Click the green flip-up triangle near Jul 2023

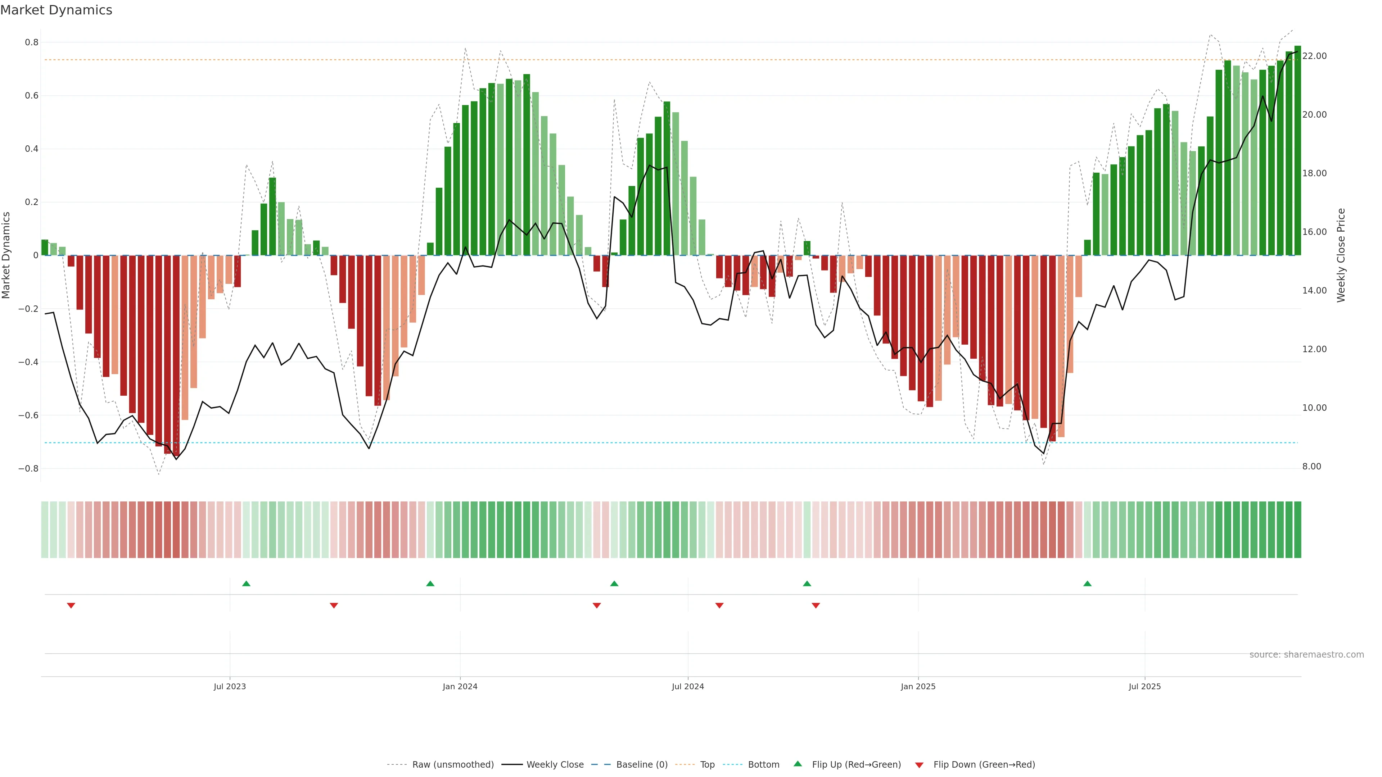coord(246,583)
